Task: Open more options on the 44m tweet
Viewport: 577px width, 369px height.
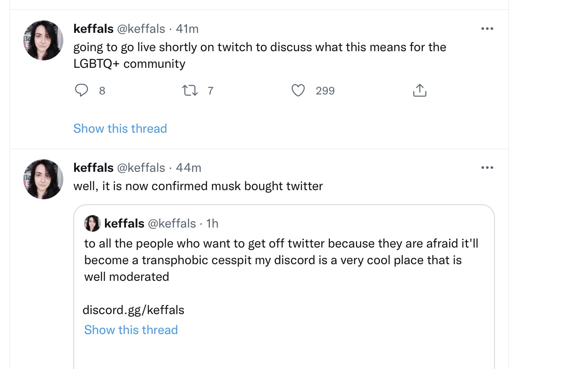Action: tap(487, 168)
